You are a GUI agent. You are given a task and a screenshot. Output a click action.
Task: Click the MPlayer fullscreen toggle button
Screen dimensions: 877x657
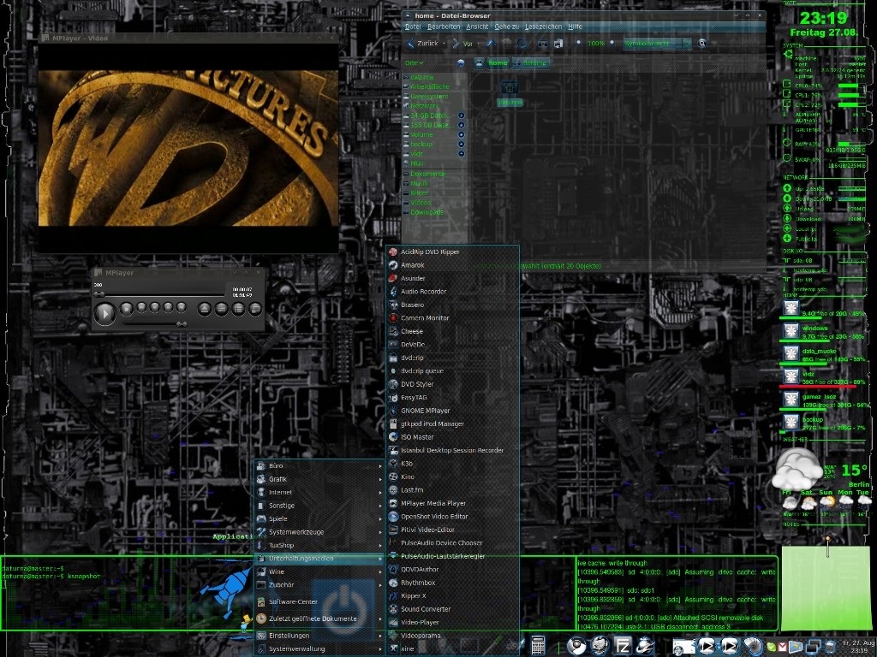[255, 308]
